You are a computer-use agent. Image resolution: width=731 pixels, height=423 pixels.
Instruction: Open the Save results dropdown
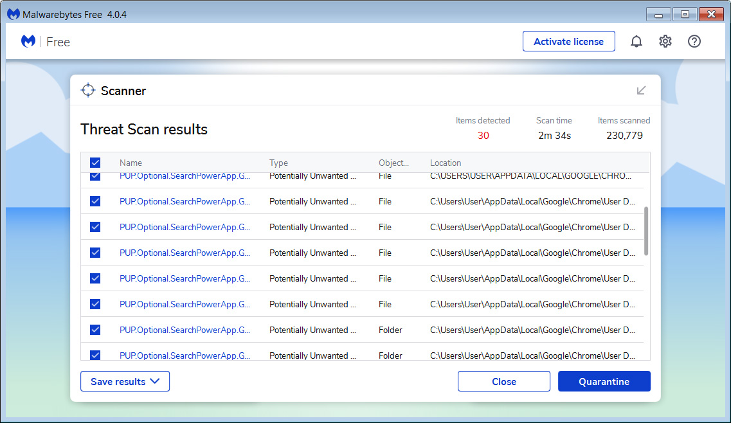pos(125,381)
